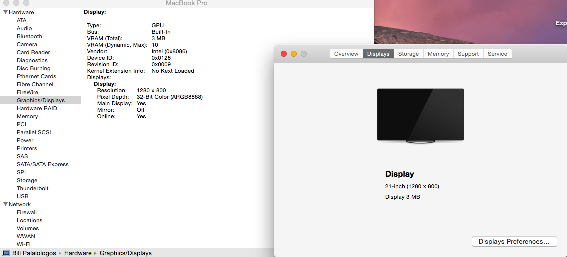This screenshot has width=567, height=257.
Task: Select the VRAM (Total) 3 MB value
Action: (x=158, y=38)
